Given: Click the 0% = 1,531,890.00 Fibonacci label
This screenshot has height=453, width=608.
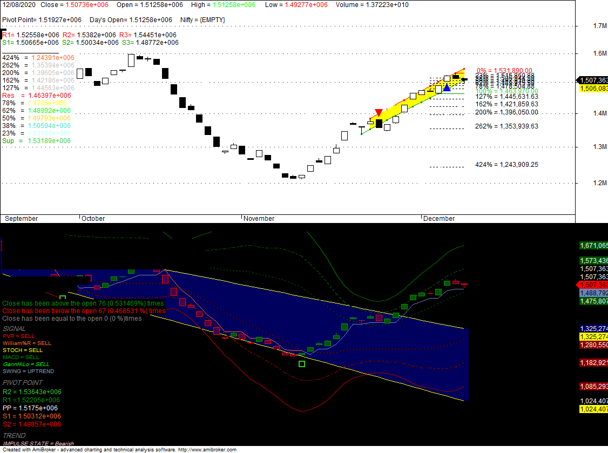Looking at the screenshot, I should pyautogui.click(x=504, y=71).
